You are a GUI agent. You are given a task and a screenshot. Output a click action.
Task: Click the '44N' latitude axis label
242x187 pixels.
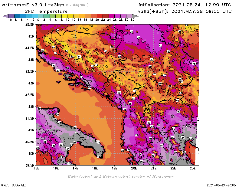(31, 60)
